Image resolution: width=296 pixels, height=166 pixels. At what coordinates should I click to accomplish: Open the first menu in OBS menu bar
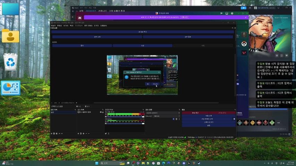[53, 26]
